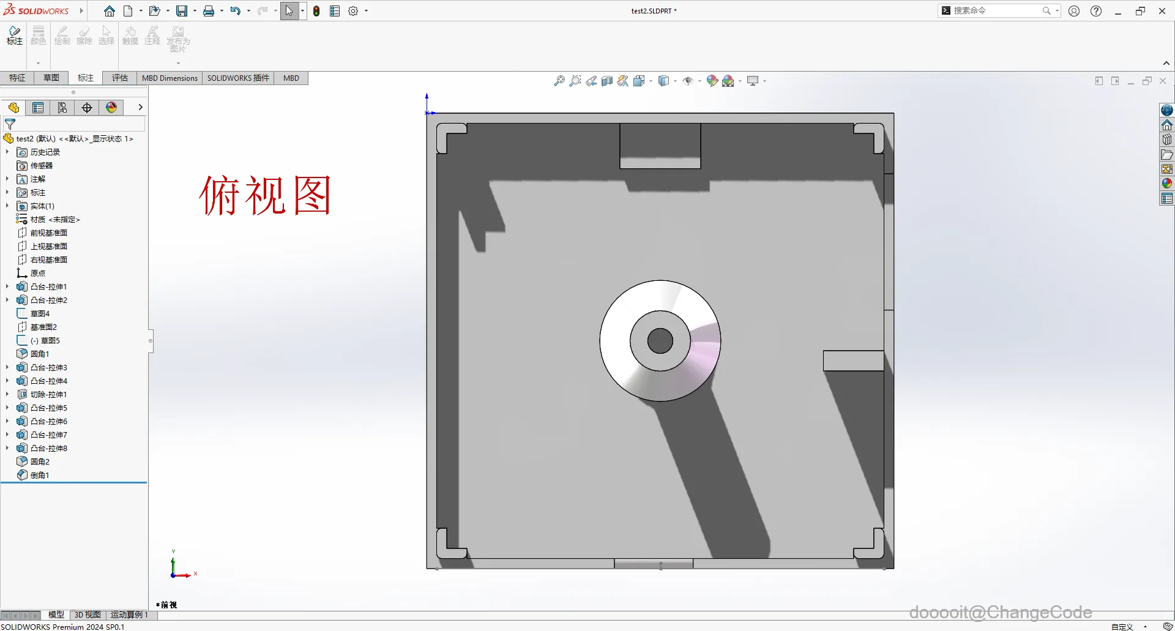Switch to the 评估 (Evaluate) ribbon tab
The height and width of the screenshot is (631, 1175).
(119, 78)
